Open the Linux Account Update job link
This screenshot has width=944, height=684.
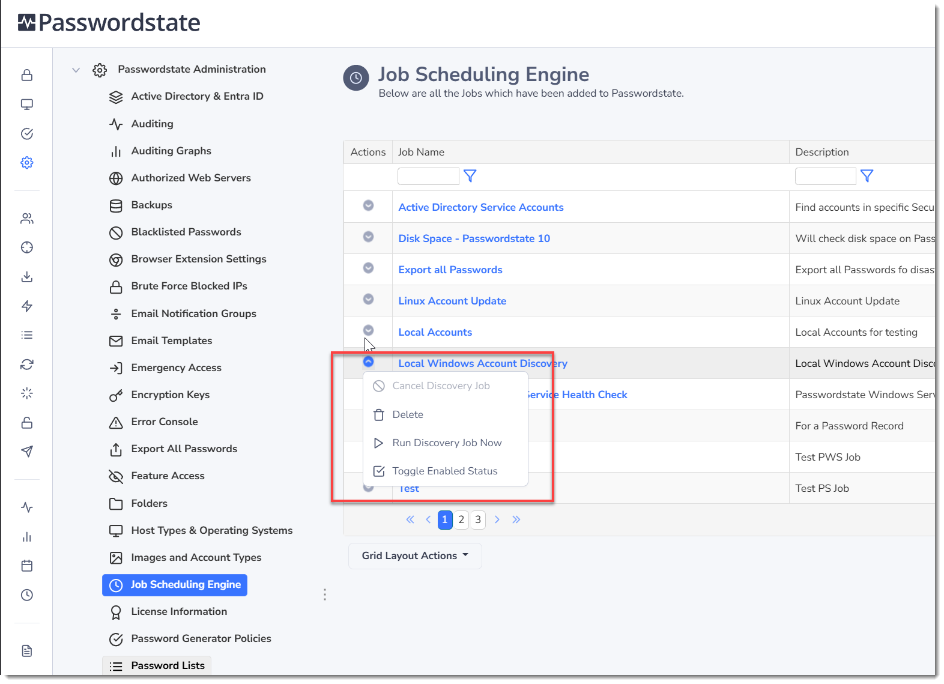coord(452,301)
